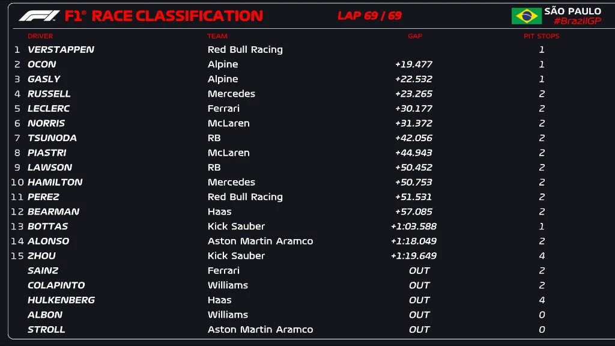
Task: Select the GAP column header
Action: coord(415,36)
